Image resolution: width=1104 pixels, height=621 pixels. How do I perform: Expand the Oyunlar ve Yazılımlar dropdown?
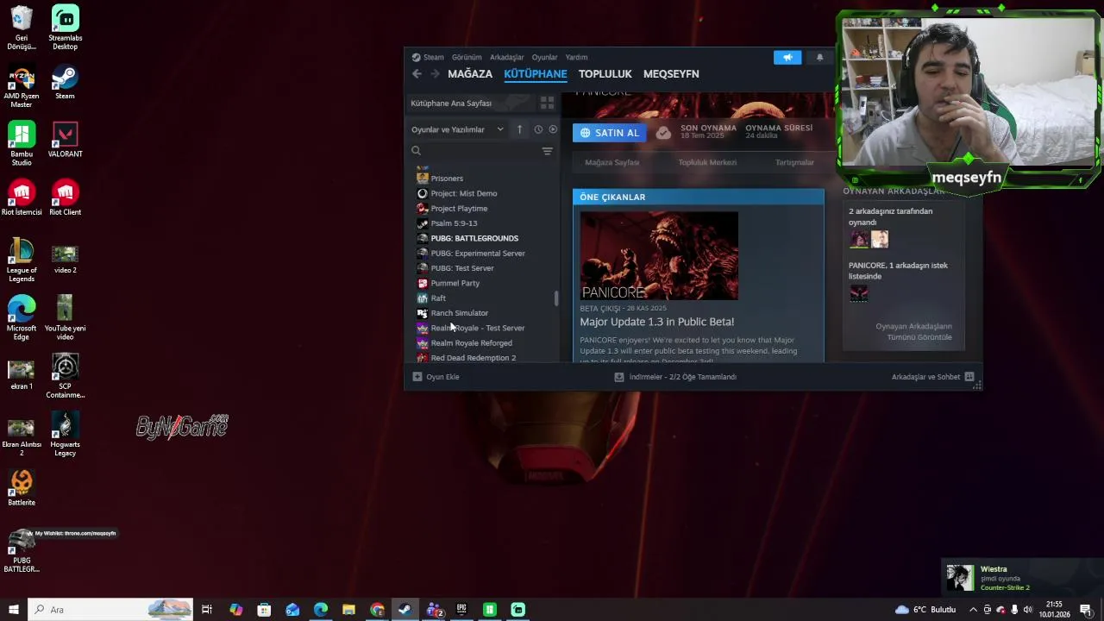coord(458,129)
